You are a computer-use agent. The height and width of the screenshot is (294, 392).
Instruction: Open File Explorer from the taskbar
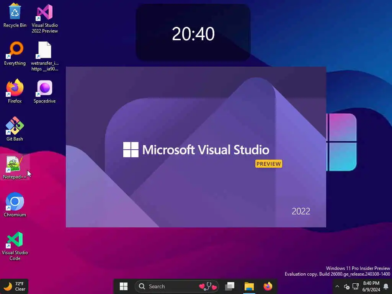click(249, 286)
